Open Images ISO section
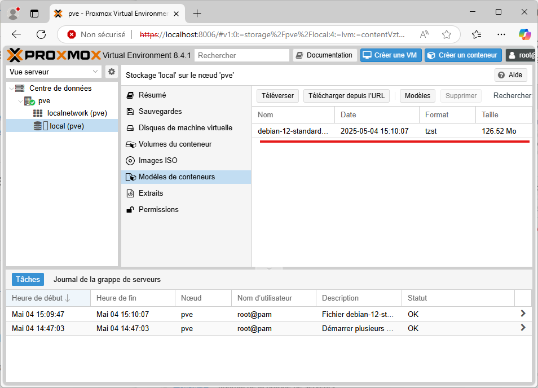This screenshot has width=538, height=388. [x=186, y=161]
